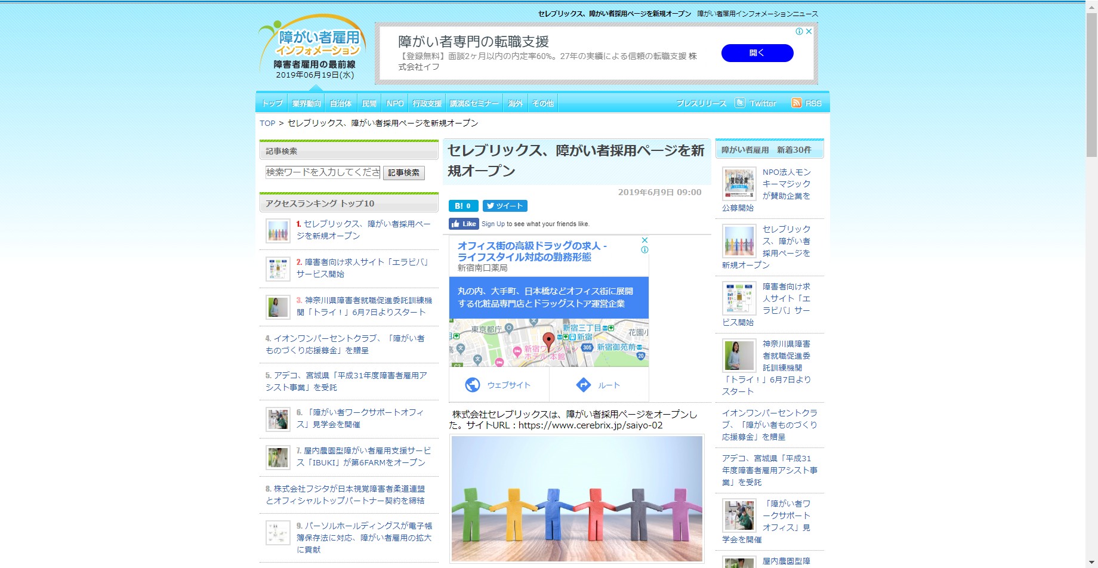Click the map pin in the ad map

point(548,341)
